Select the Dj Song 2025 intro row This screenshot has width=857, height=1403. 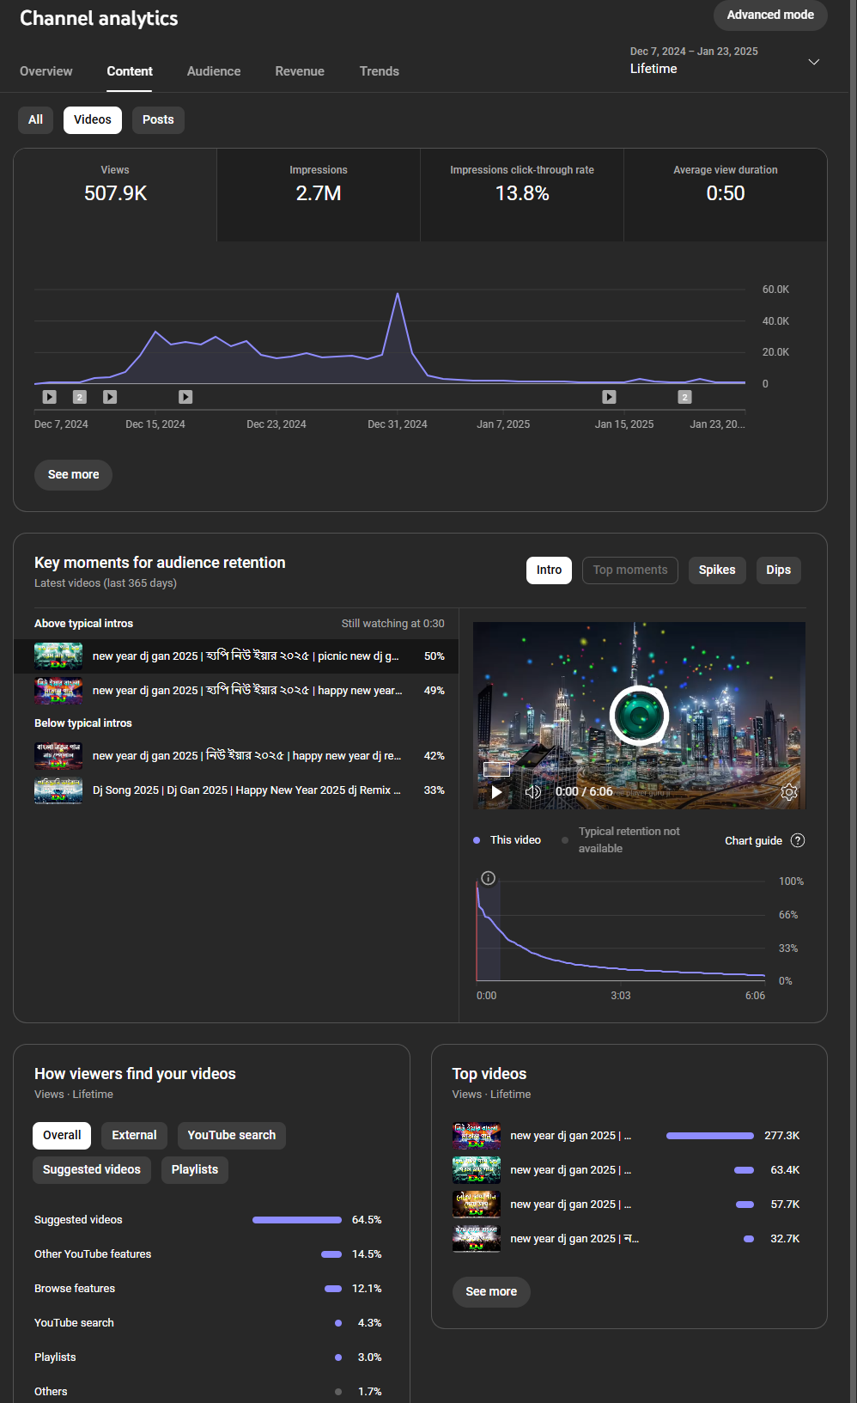click(x=236, y=790)
